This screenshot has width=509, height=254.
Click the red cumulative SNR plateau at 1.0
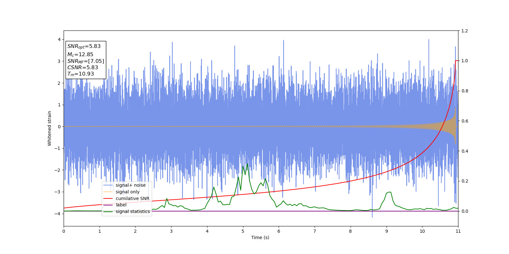coord(457,61)
